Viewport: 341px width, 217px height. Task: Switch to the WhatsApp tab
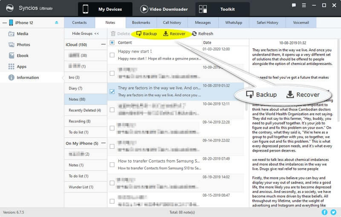pyautogui.click(x=234, y=23)
